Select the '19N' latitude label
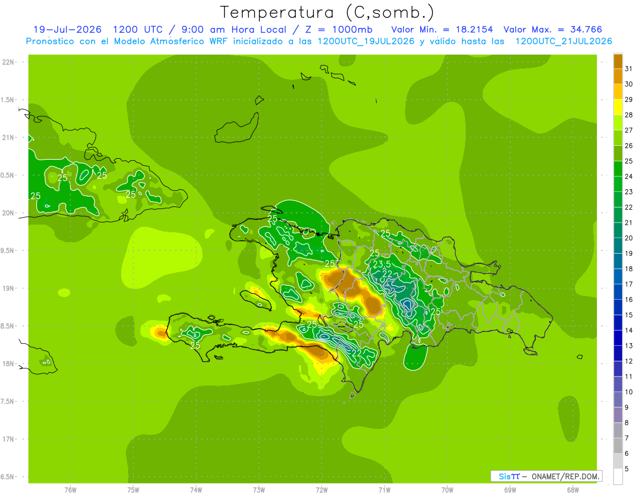 [8, 288]
